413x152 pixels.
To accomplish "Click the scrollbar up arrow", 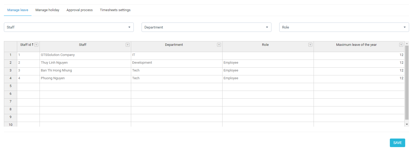I will pos(407,44).
